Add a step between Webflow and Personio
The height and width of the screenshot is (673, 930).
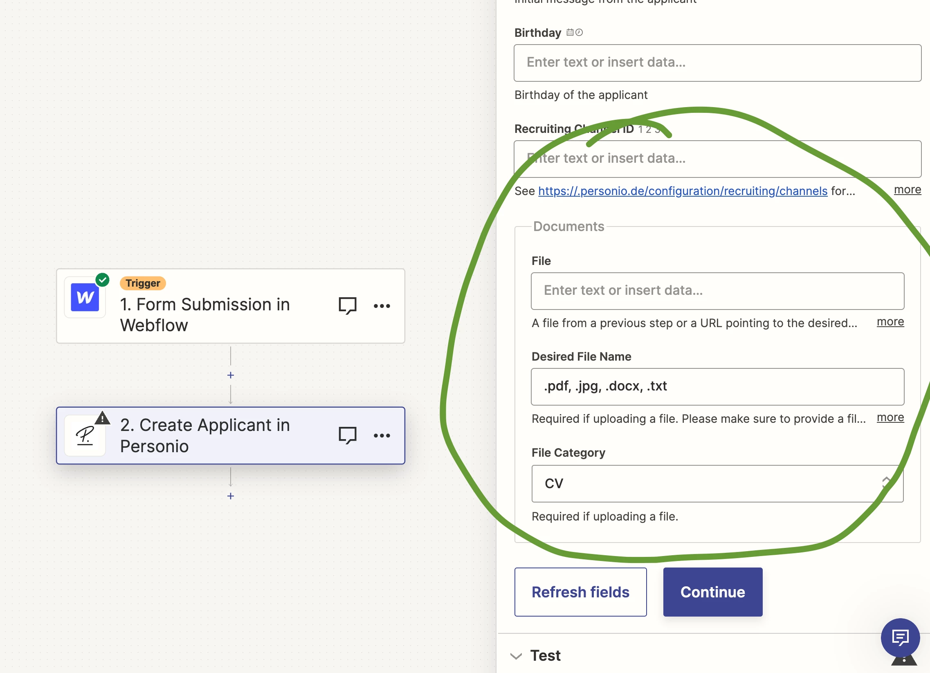(x=230, y=375)
